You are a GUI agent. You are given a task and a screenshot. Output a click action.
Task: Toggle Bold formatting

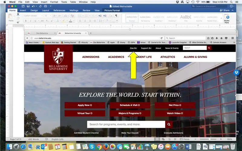tap(26, 21)
